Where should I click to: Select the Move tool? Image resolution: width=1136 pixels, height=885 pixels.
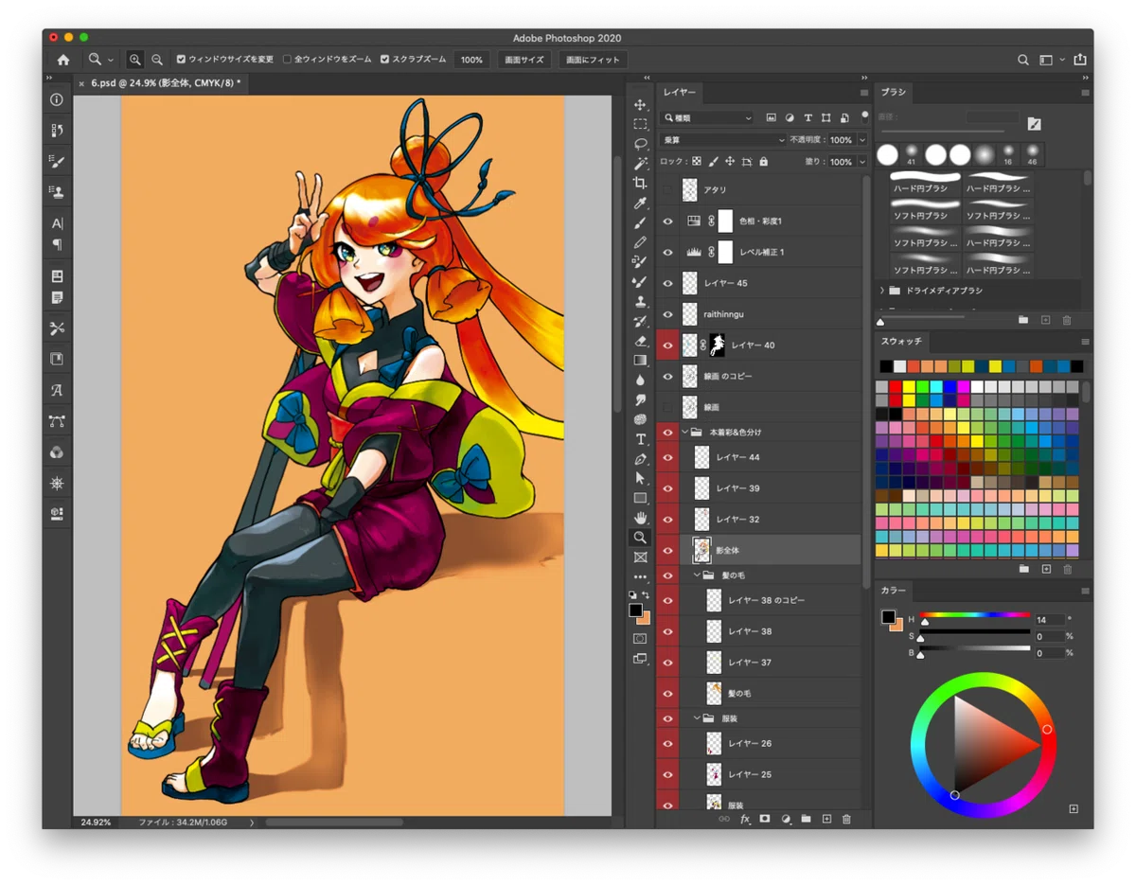pos(641,105)
